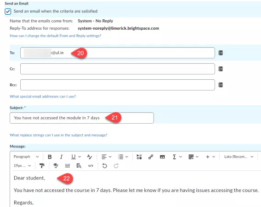Click the Undo arrow in editor
The width and height of the screenshot is (261, 207).
104,166
